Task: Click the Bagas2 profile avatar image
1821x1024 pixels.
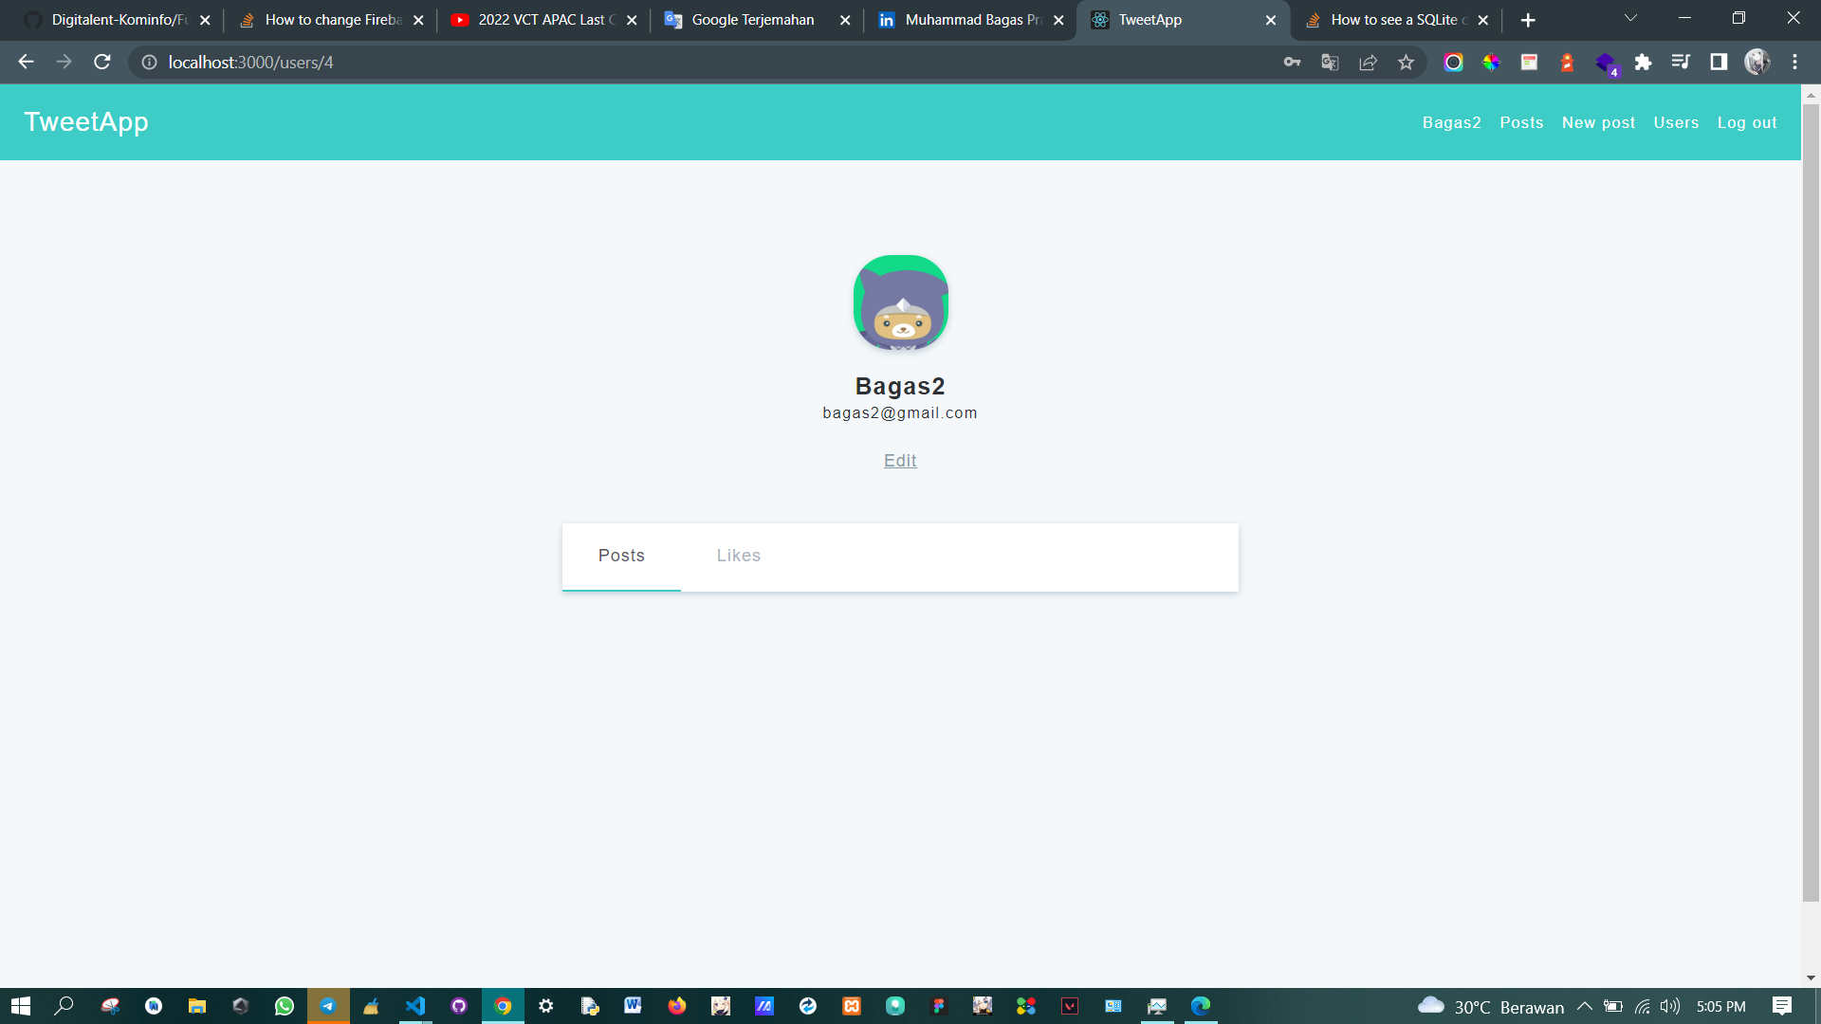Action: (x=900, y=302)
